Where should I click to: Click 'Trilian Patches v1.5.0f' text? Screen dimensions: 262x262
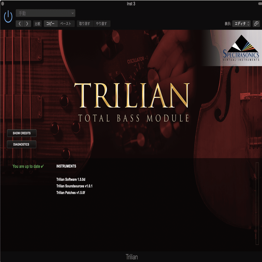point(71,193)
